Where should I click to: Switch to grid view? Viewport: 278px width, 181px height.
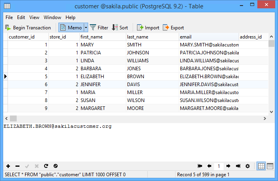point(261,166)
